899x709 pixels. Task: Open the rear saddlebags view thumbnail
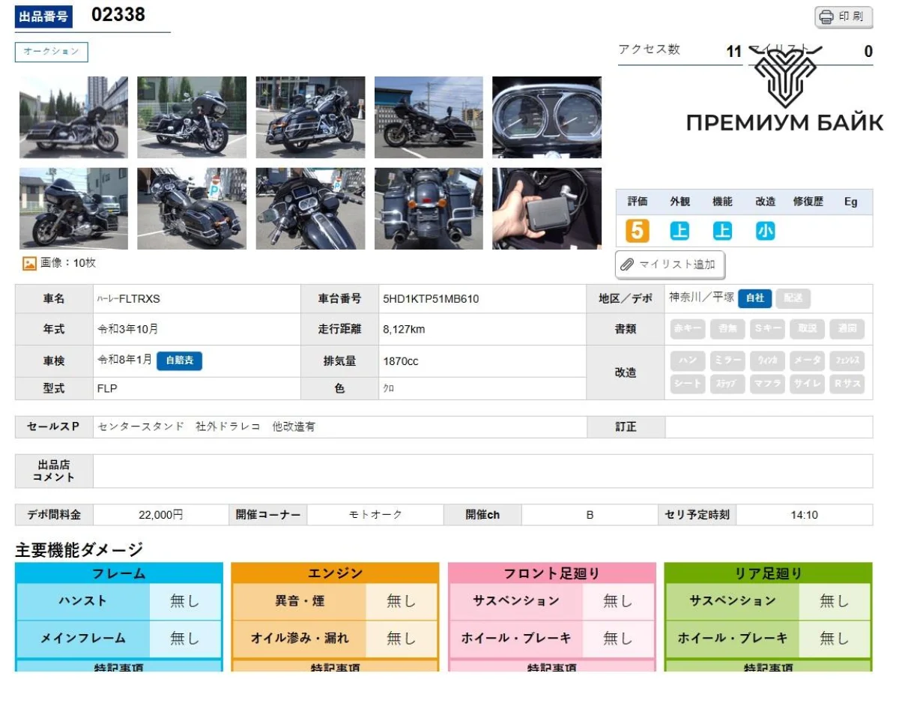(x=428, y=208)
